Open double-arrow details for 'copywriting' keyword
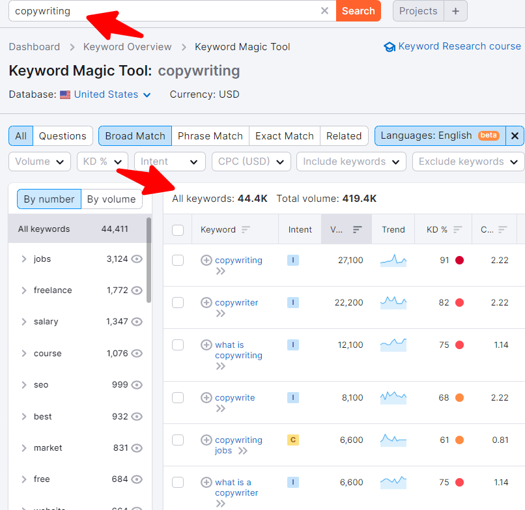This screenshot has height=510, width=525. (x=220, y=271)
